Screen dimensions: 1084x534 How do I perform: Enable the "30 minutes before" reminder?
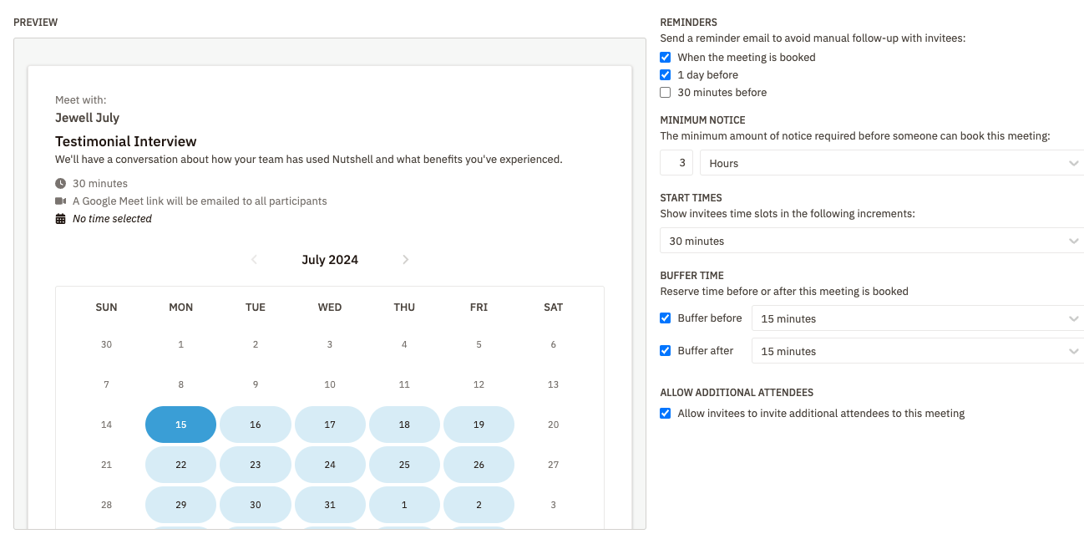point(666,93)
